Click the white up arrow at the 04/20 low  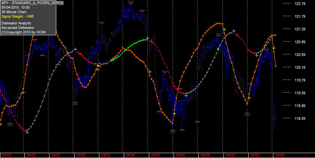[27, 132]
